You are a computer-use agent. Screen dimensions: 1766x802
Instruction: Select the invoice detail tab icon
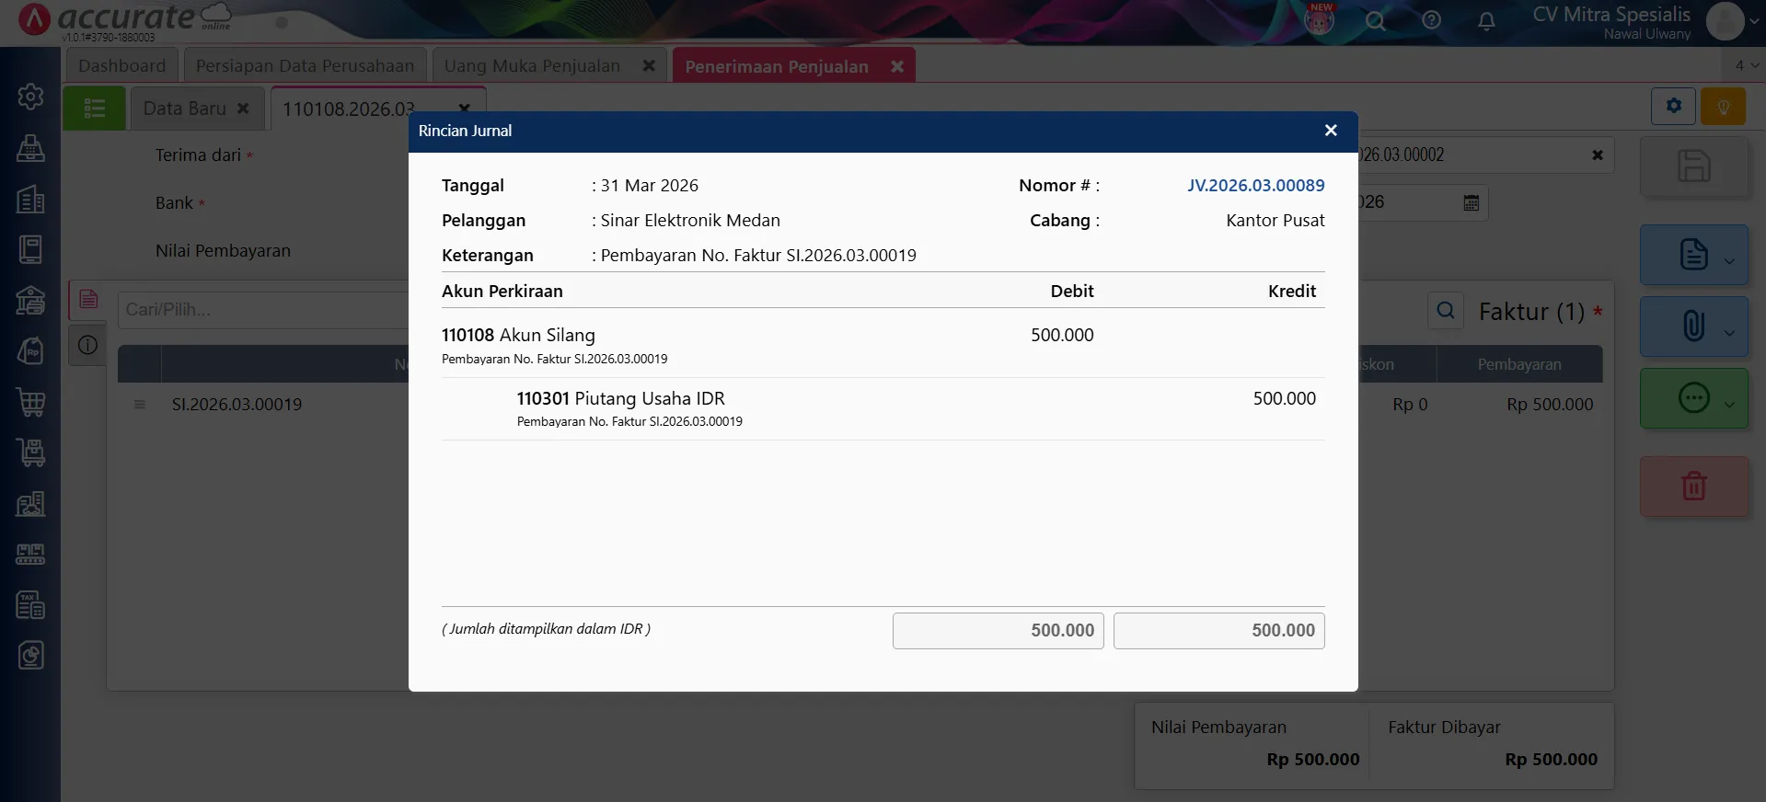[x=87, y=299]
